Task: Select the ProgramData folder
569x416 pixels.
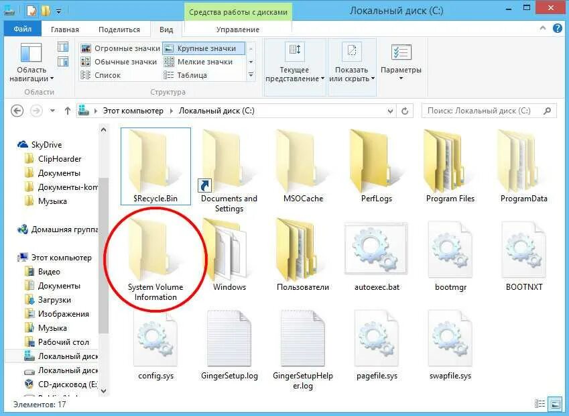Action: pyautogui.click(x=523, y=166)
